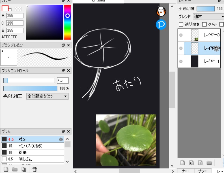224x173 pixels.
Task: Adjust the brush size slider
Action: click(29, 80)
